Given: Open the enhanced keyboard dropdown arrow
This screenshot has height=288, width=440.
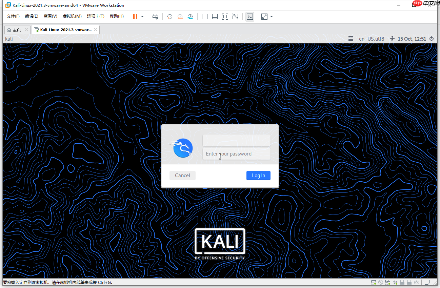Looking at the screenshot, I should [x=271, y=16].
